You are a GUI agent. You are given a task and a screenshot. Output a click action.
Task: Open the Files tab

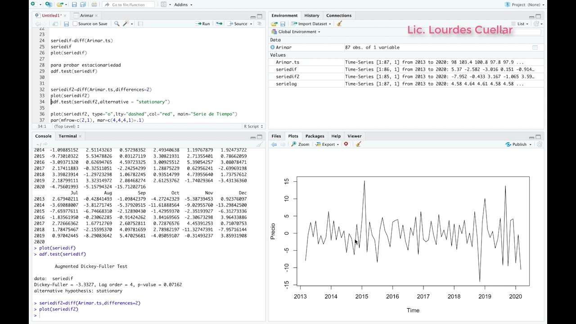coord(276,136)
